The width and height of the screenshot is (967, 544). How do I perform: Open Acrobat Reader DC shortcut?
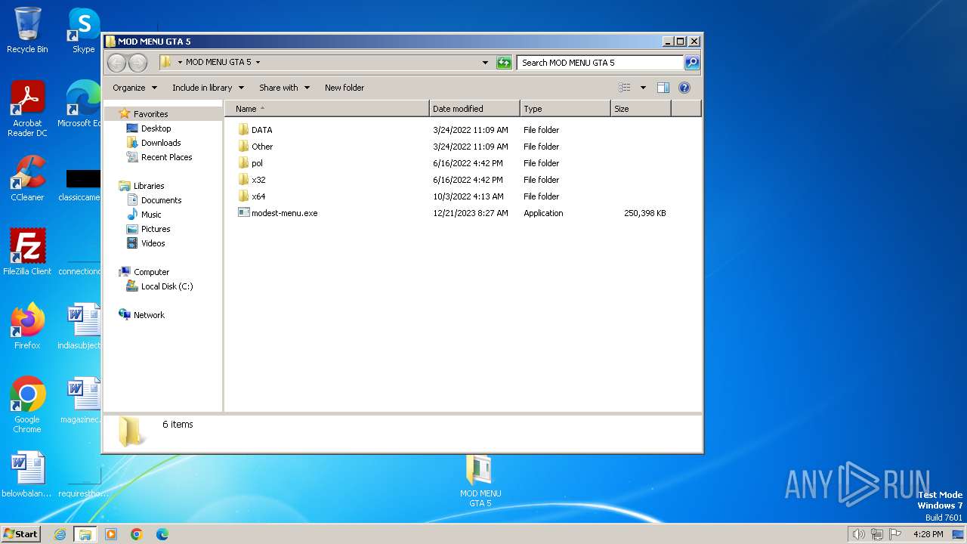(x=27, y=109)
